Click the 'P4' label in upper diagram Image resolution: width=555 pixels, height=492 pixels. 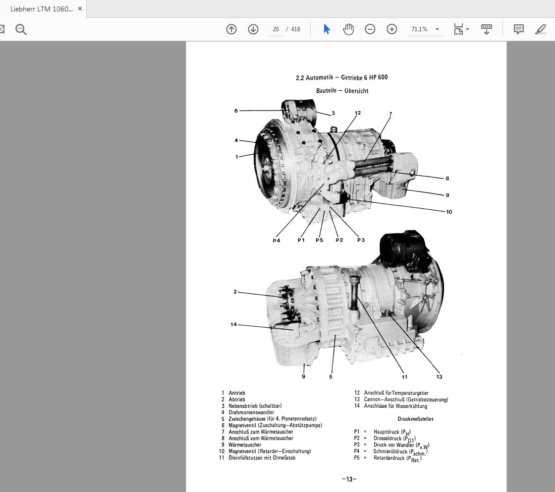coord(277,241)
